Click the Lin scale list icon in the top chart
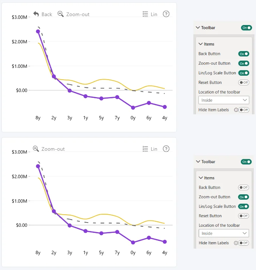This screenshot has width=256, height=270. coord(145,14)
